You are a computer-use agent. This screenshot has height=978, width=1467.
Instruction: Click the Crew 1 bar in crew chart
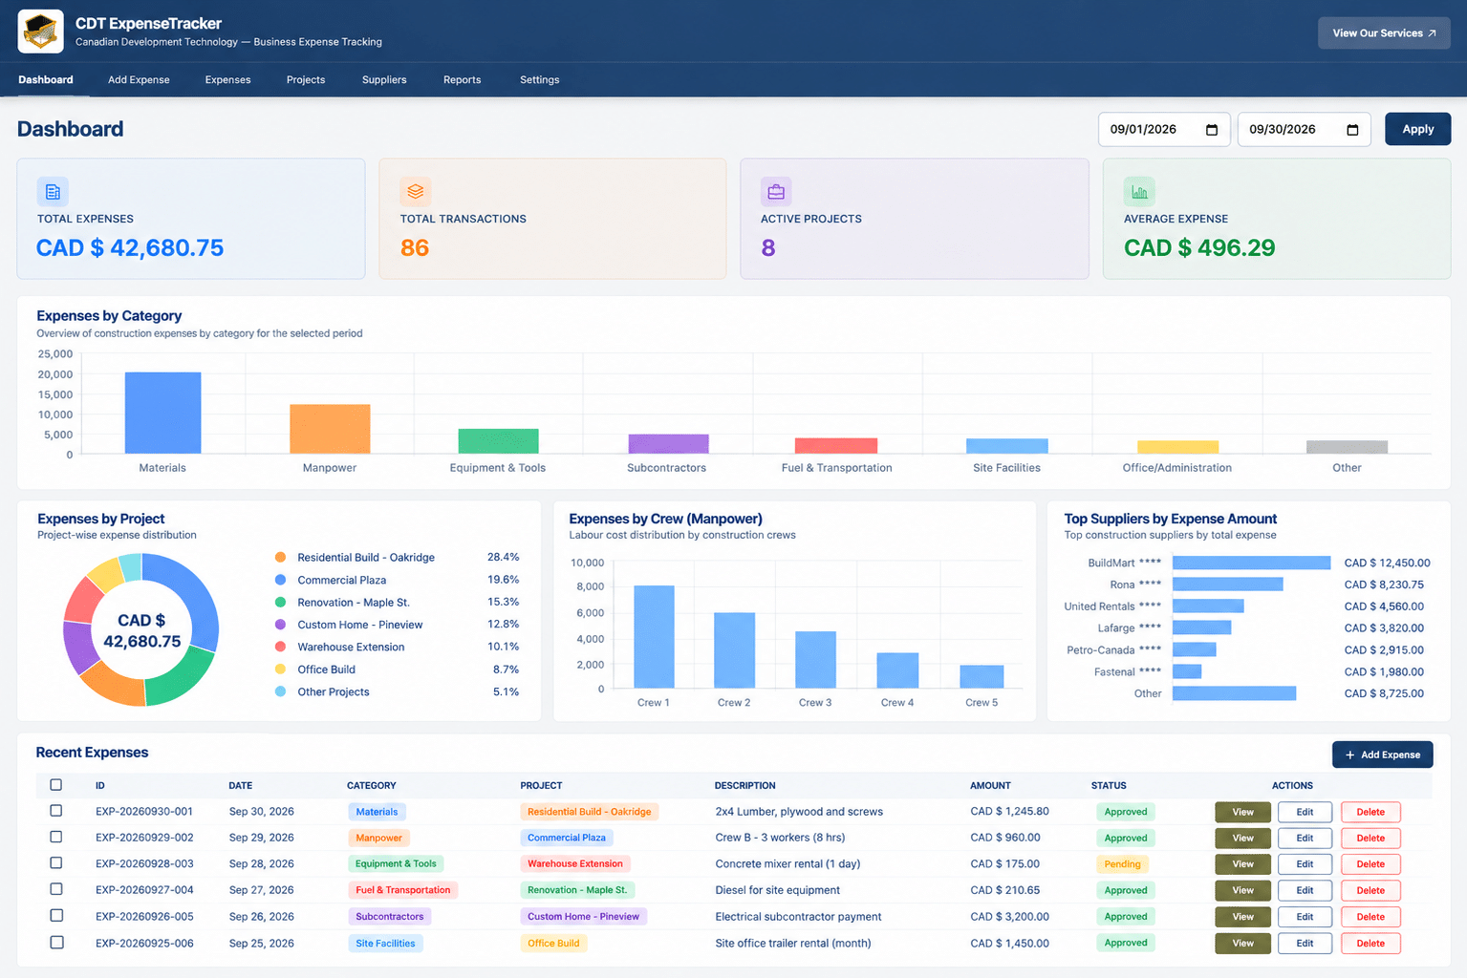[654, 636]
